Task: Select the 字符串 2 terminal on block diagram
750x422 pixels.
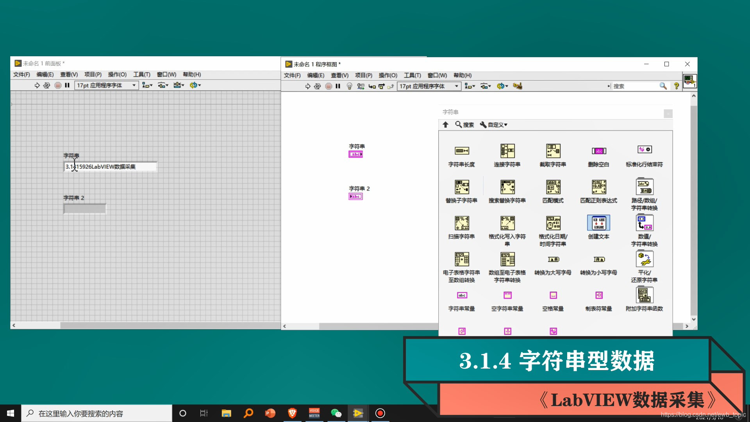Action: 355,197
